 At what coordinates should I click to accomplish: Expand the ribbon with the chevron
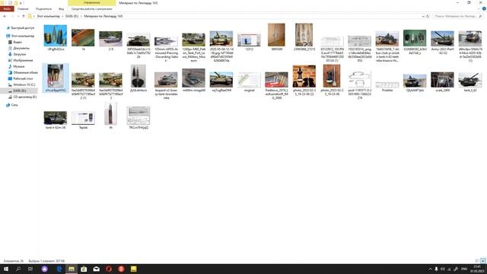pyautogui.click(x=479, y=8)
